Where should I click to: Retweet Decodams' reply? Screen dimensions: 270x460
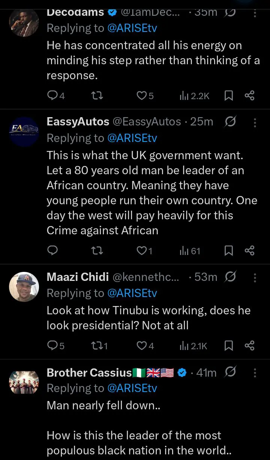pyautogui.click(x=97, y=96)
